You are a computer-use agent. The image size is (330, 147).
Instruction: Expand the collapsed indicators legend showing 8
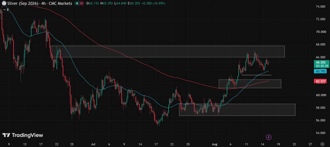click(x=6, y=10)
